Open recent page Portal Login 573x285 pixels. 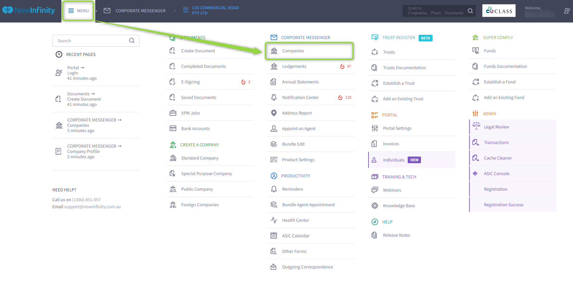pos(96,73)
